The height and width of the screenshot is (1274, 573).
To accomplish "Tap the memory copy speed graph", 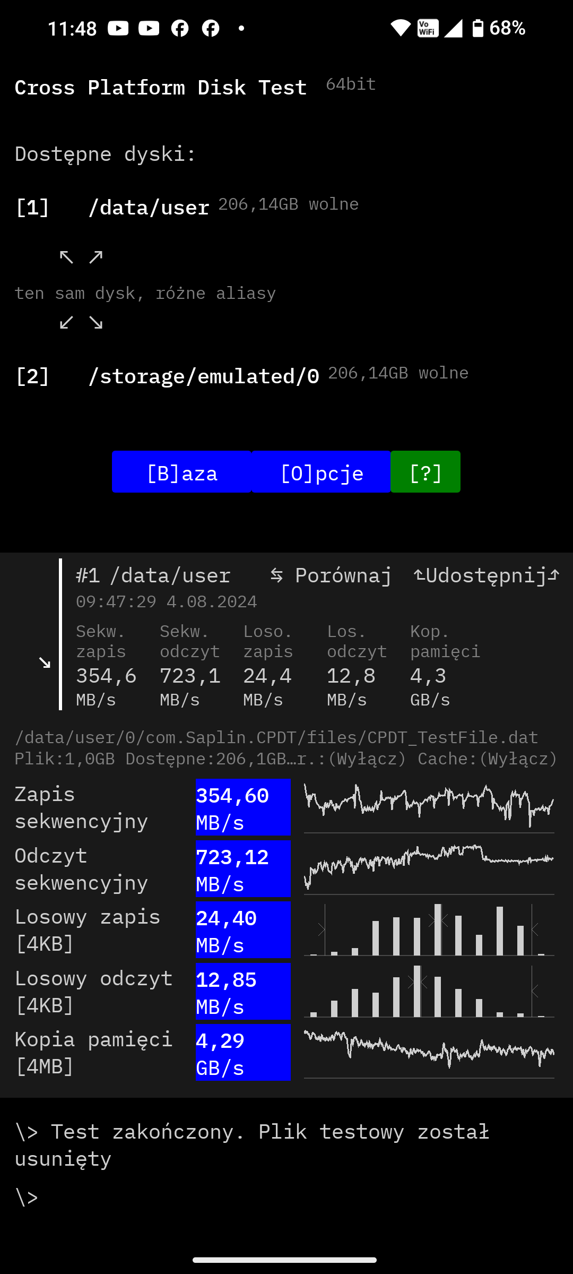I will point(429,1051).
